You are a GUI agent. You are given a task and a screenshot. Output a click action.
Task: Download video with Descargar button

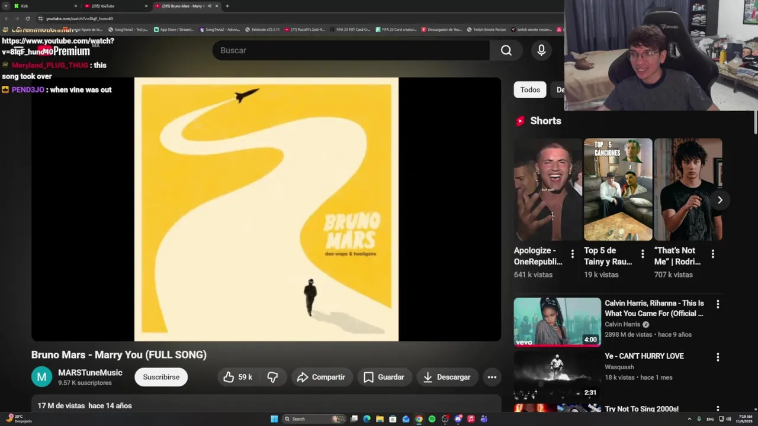click(447, 377)
